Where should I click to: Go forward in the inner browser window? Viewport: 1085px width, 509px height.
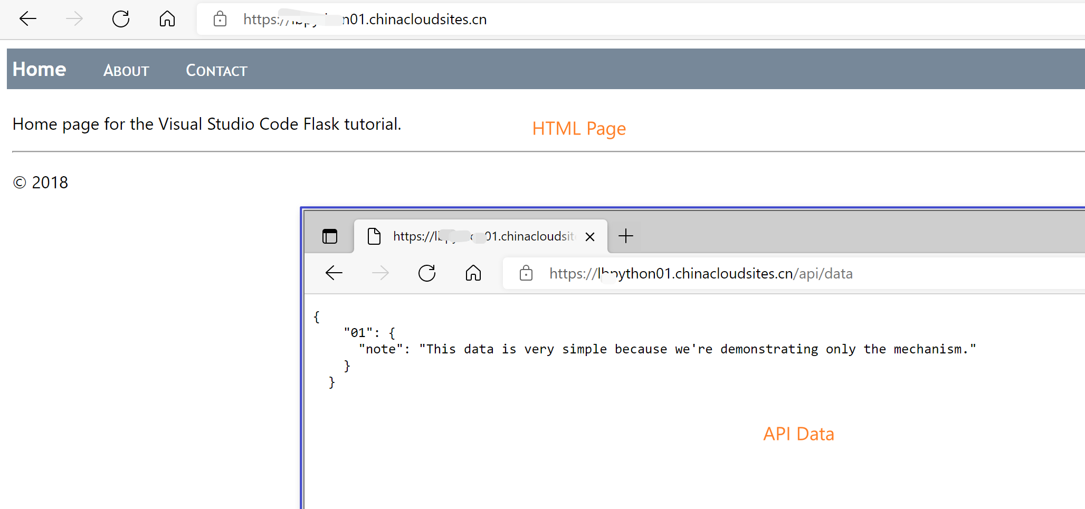pyautogui.click(x=380, y=273)
